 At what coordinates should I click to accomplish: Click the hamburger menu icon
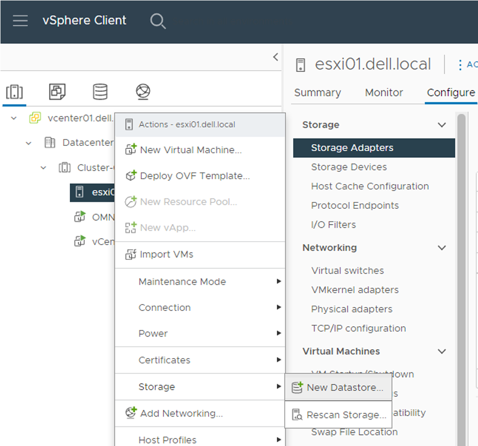[x=20, y=20]
